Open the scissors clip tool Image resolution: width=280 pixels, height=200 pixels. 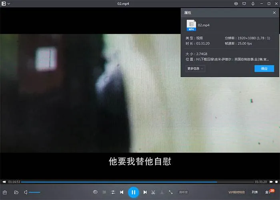coord(153,192)
